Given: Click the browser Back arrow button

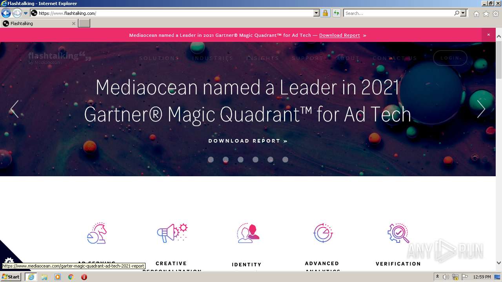Looking at the screenshot, I should 6,13.
